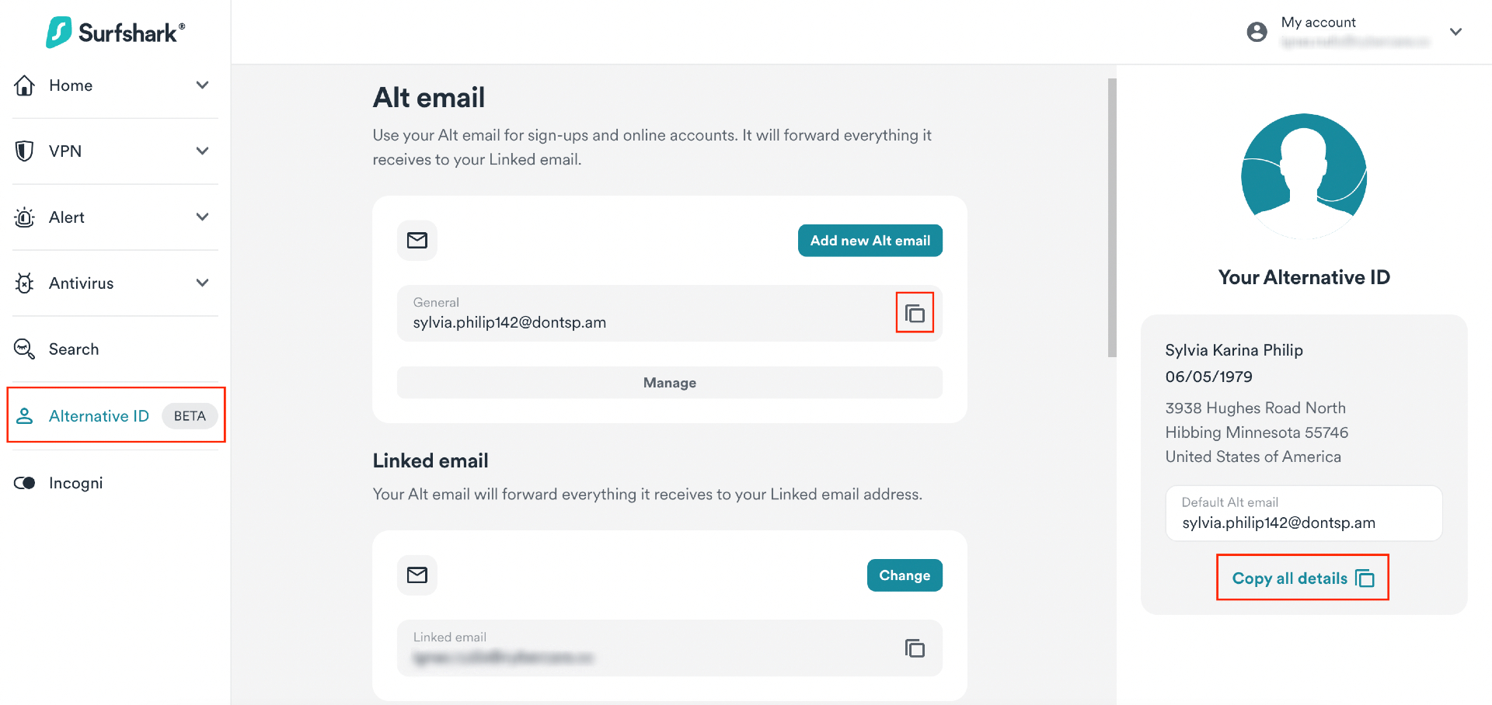The height and width of the screenshot is (705, 1492).
Task: Click the Surfshark logo
Action: pos(116,33)
